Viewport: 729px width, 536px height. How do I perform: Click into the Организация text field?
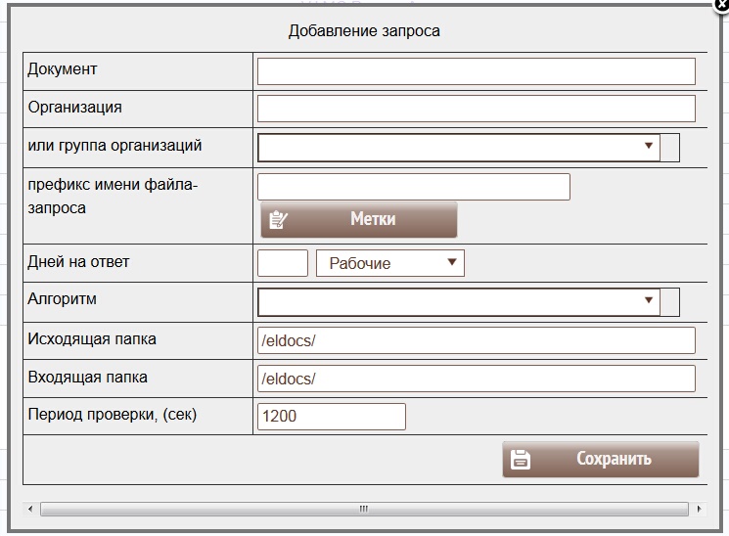click(x=476, y=109)
